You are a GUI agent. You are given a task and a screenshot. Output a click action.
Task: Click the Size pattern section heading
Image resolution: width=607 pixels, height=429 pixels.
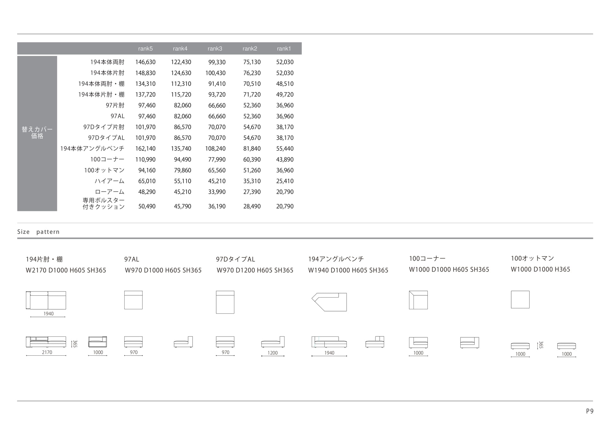click(x=38, y=232)
